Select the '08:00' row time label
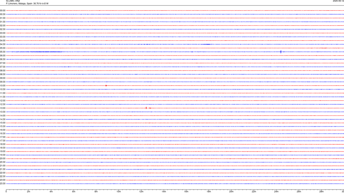This screenshot has height=193, width=344. [3, 70]
